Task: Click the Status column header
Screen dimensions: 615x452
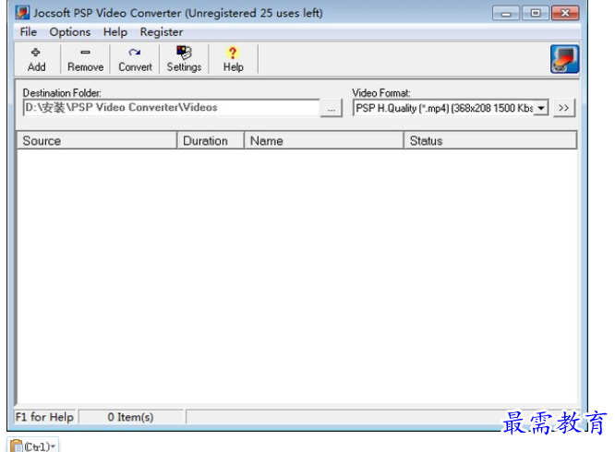Action: [x=490, y=140]
